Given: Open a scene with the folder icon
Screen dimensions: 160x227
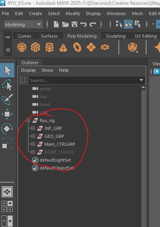Looking at the screenshot, I should (65, 24).
